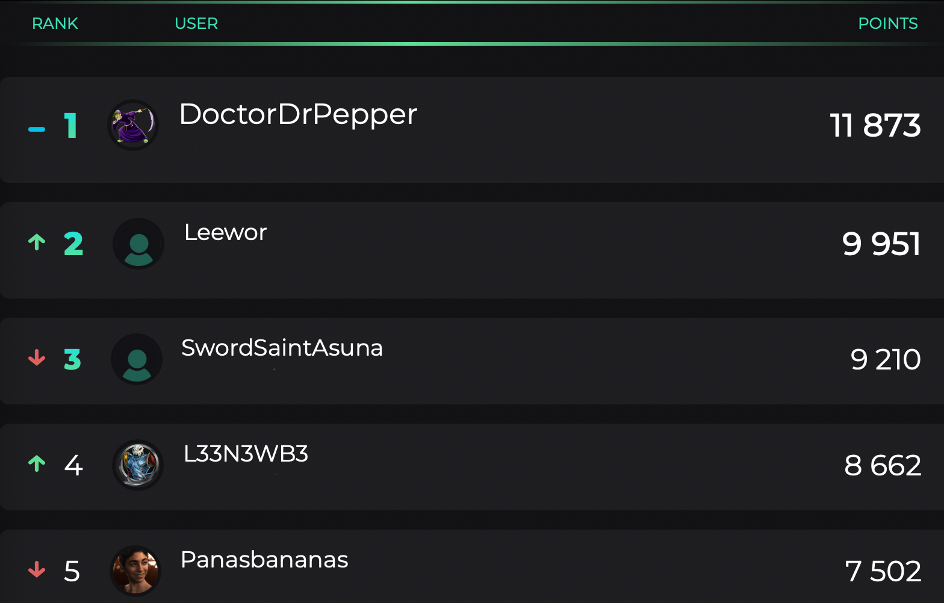Open the L33N3WB3 username link
This screenshot has height=603, width=944.
[x=246, y=454]
